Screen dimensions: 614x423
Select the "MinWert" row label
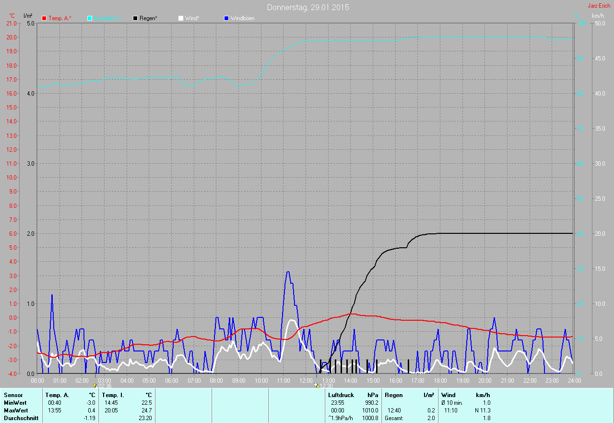coord(15,403)
